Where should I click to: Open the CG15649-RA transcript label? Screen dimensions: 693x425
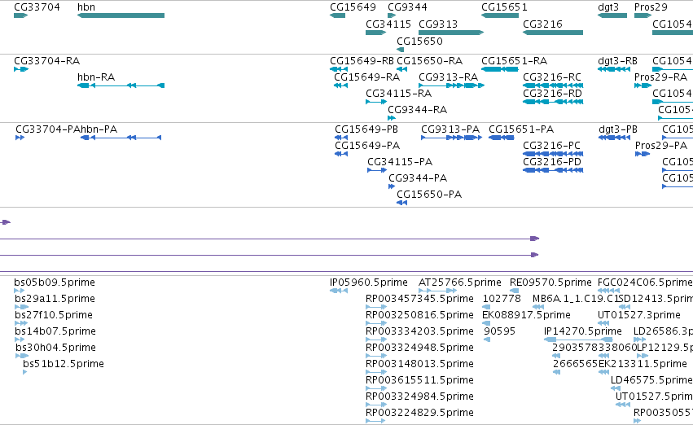pos(366,77)
